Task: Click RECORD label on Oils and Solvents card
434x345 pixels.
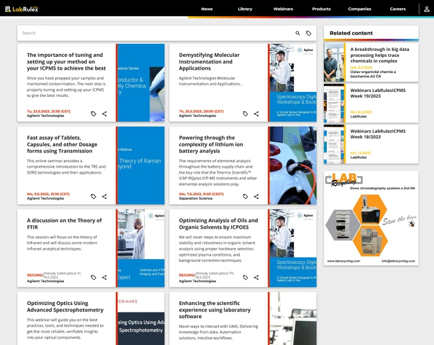Action: 187,275
